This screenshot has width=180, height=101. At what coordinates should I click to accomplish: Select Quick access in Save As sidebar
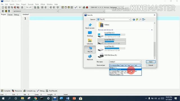point(90,26)
